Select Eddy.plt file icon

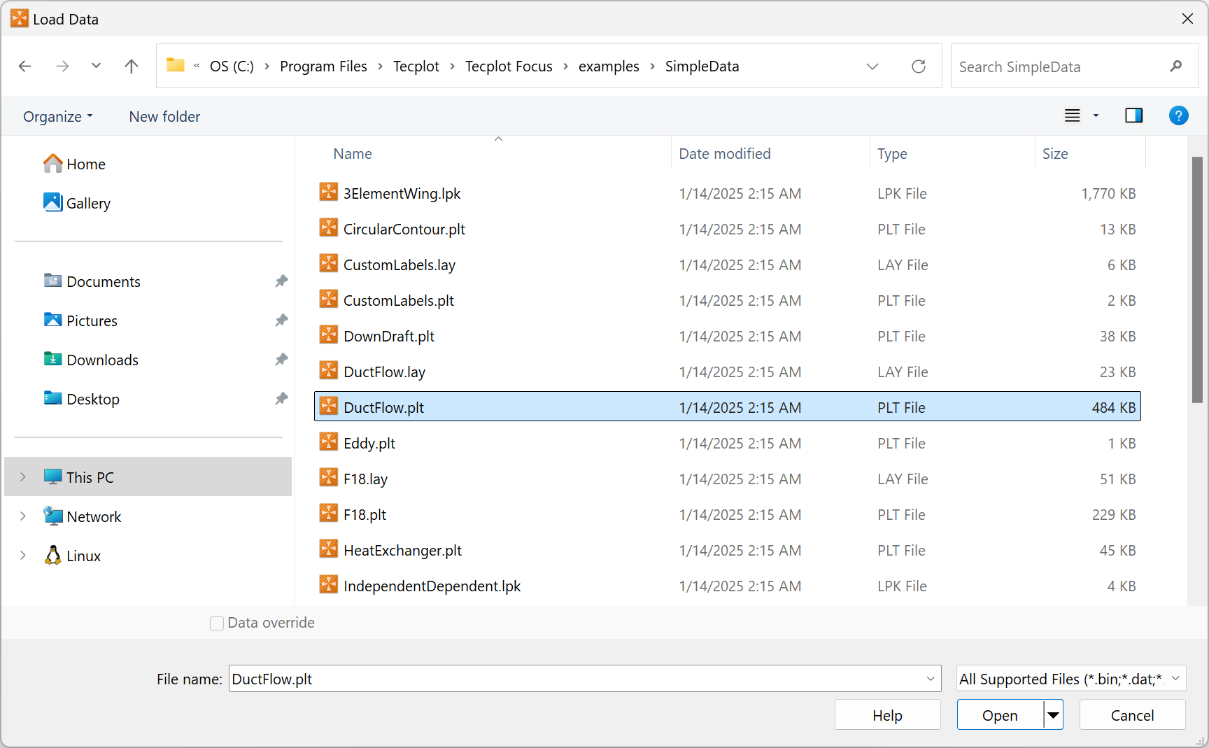[328, 442]
